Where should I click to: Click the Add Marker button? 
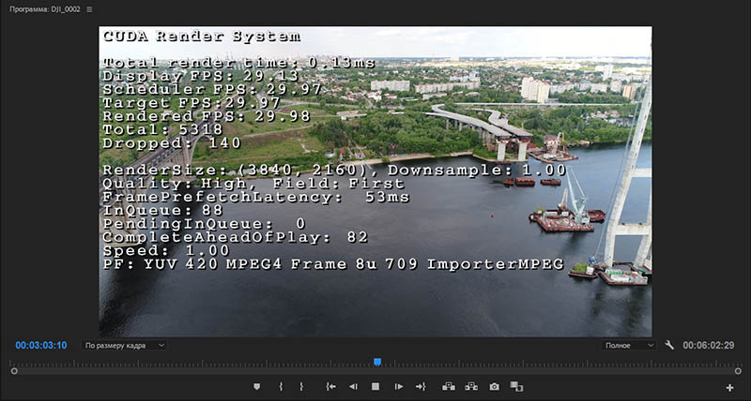[x=257, y=387]
